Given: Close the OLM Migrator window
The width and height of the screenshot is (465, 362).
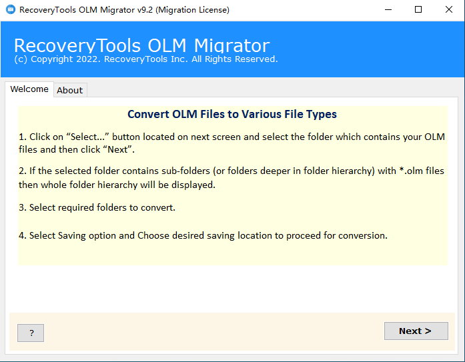Looking at the screenshot, I should click(449, 9).
